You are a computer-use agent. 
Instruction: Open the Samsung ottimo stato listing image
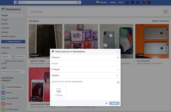39,85
